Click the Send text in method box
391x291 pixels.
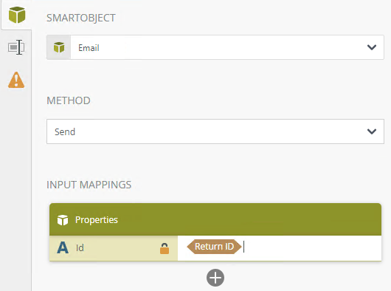click(65, 131)
